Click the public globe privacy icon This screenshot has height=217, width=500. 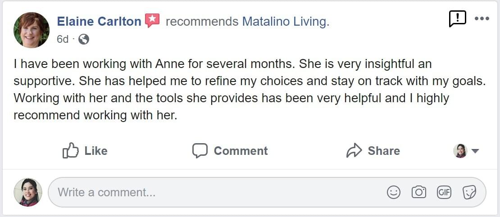[x=83, y=39]
